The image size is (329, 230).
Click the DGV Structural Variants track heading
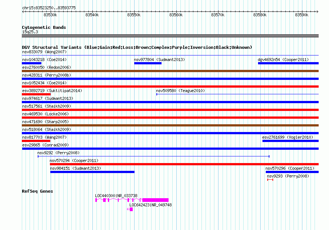click(137, 47)
